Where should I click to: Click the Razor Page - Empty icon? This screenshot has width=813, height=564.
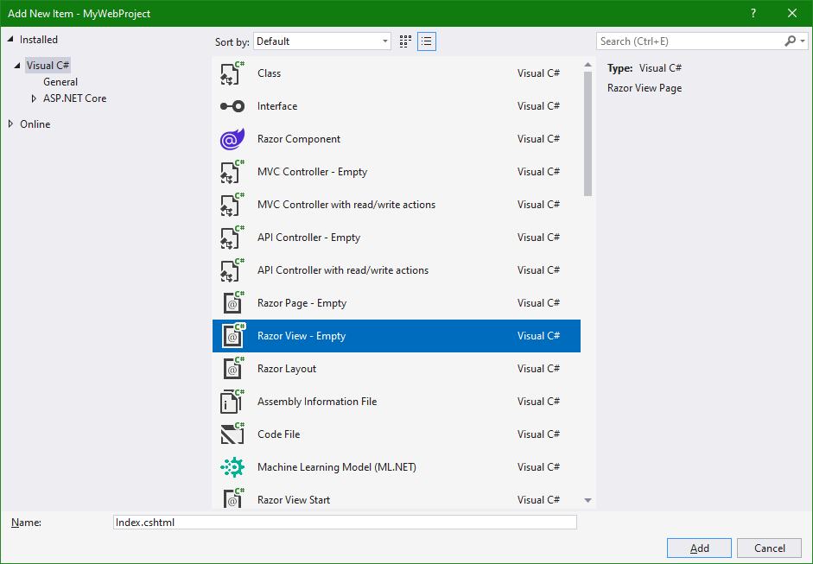(x=232, y=303)
